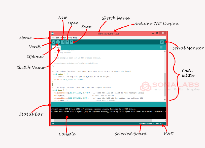The height and width of the screenshot is (148, 205).
Task: Open the Tools menu
Action: pos(70,38)
